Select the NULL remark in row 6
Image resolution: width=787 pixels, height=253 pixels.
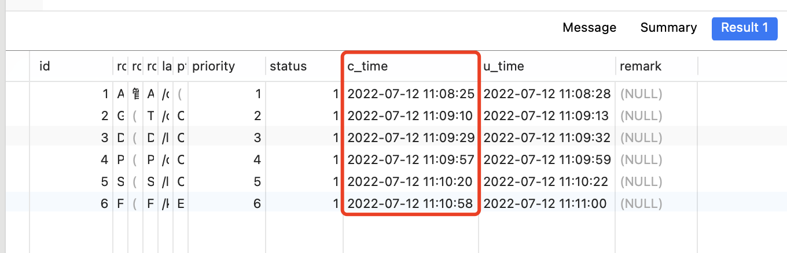tap(641, 204)
